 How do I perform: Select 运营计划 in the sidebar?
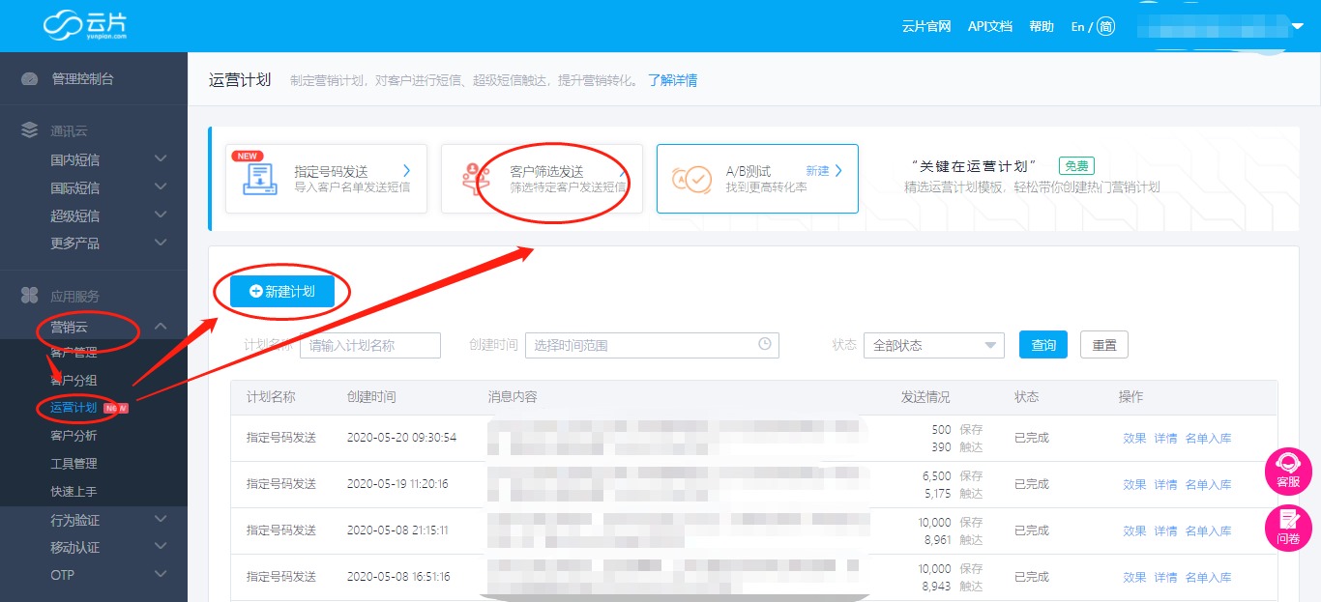pos(73,408)
